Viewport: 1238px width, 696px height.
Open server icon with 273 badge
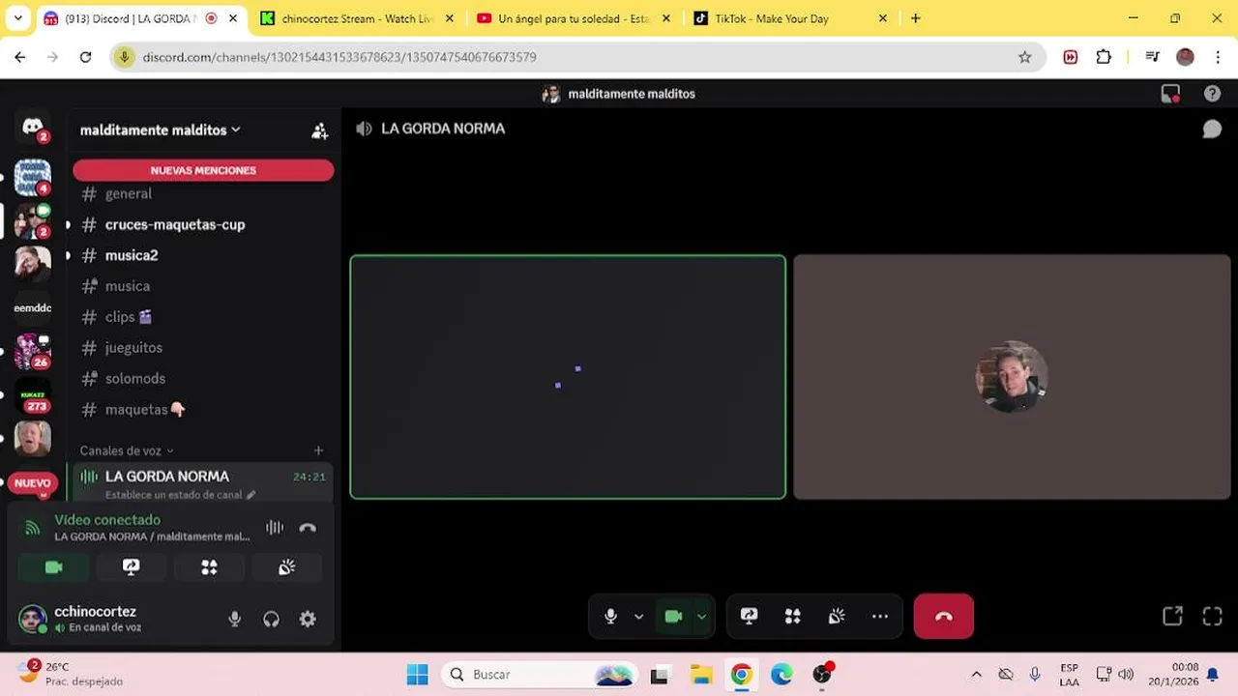pos(32,394)
